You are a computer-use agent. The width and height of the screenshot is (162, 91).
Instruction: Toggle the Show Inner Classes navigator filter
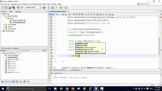pos(17,81)
